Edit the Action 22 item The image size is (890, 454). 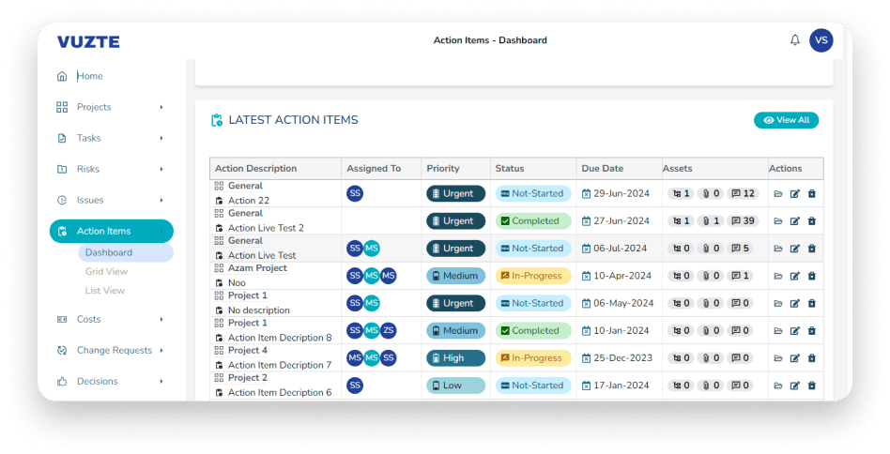pos(794,194)
